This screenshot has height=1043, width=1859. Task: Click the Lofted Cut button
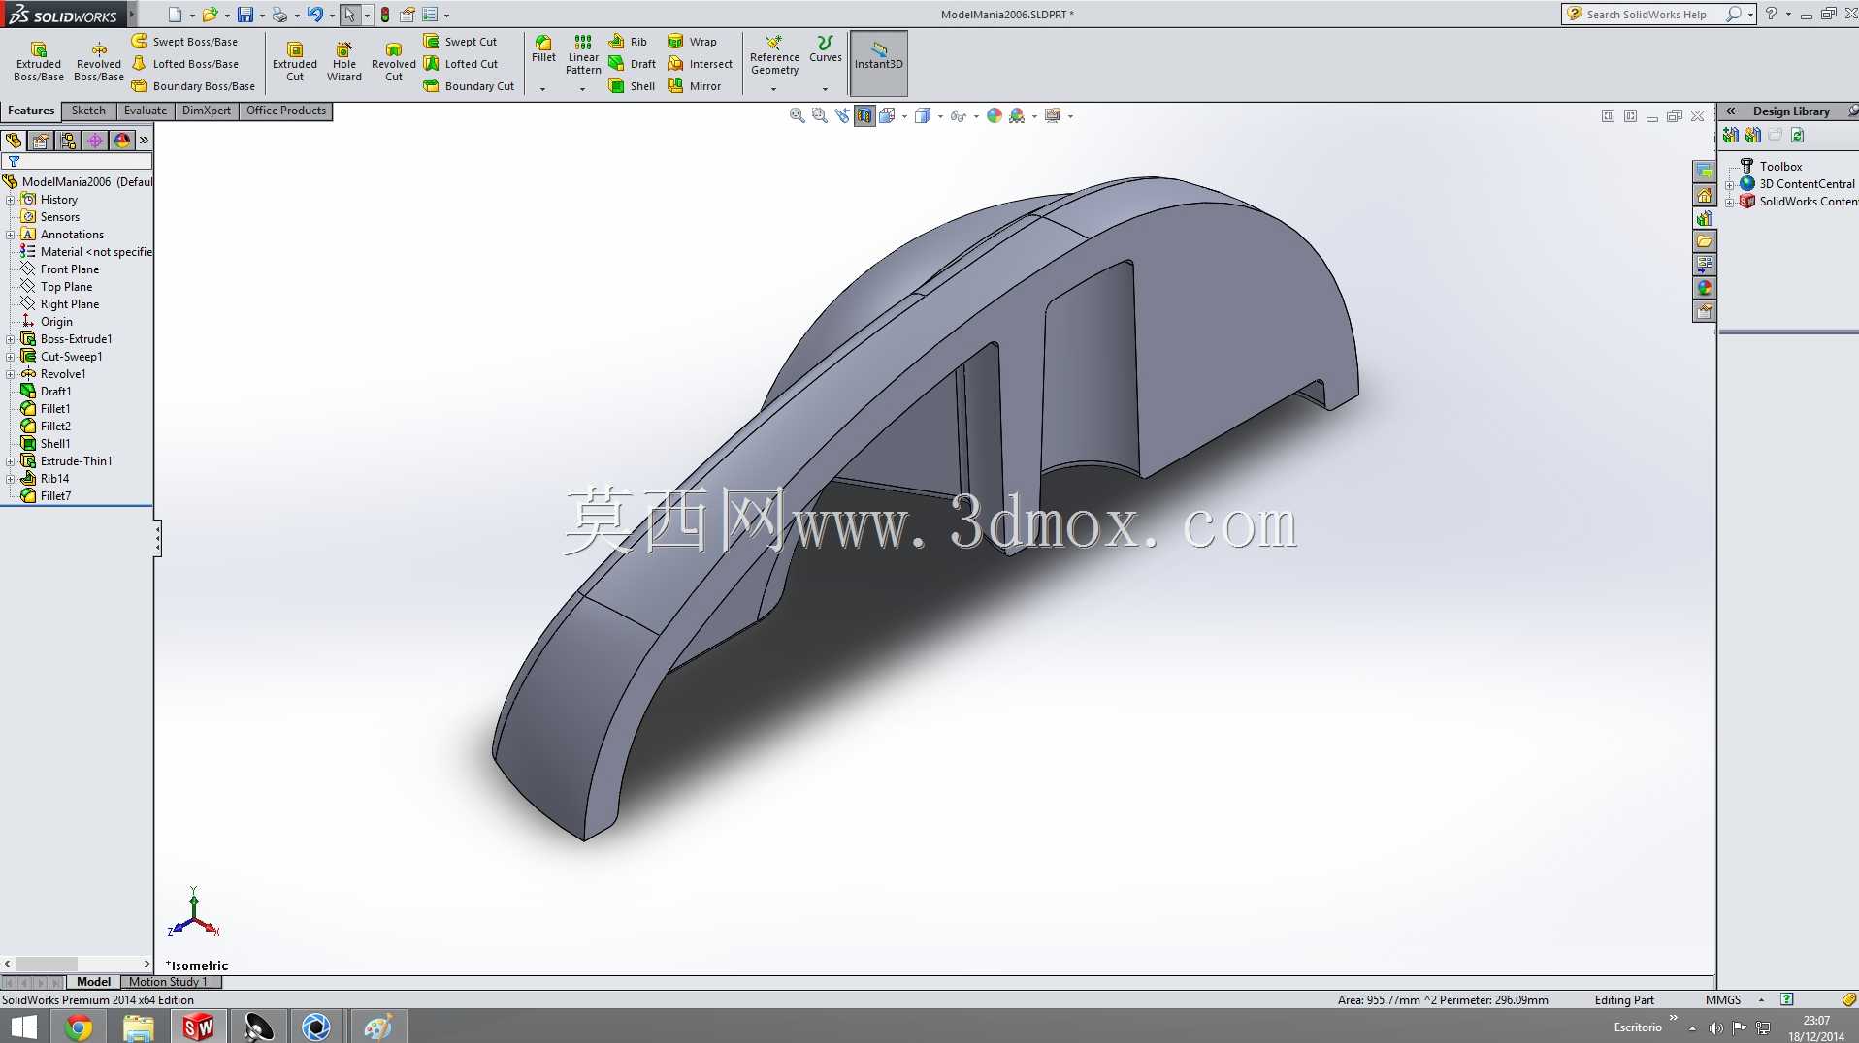click(x=461, y=64)
